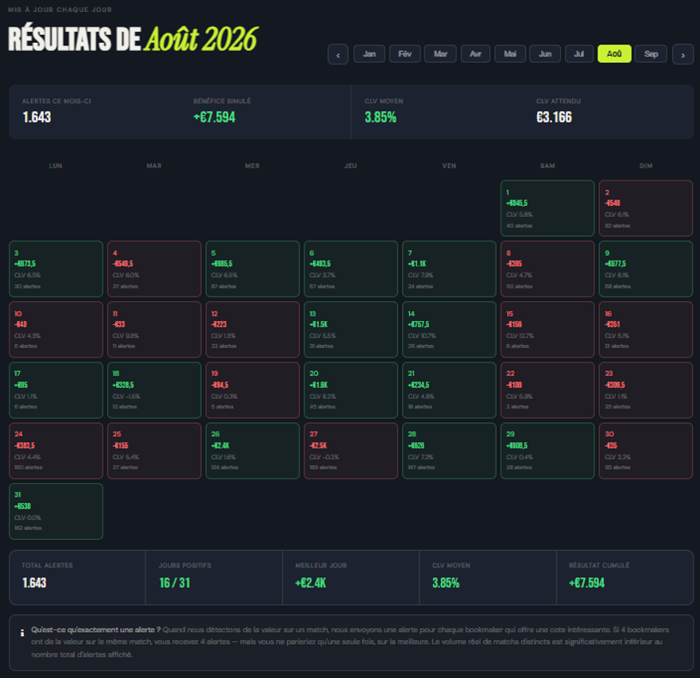Go to next months with right chevron

coord(683,55)
